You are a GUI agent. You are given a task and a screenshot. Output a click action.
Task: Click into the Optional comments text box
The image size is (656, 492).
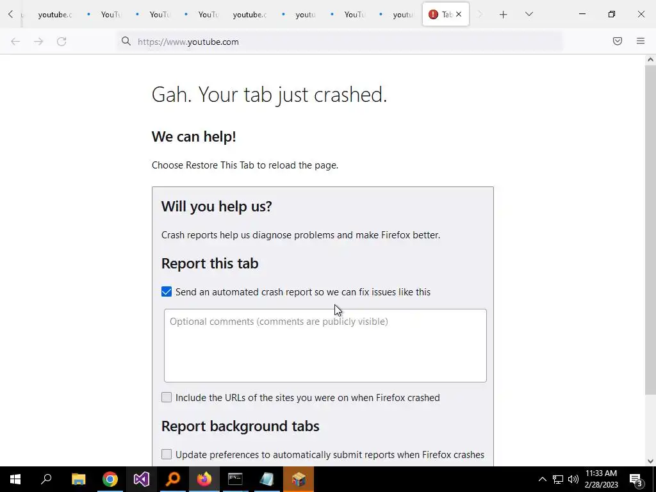[x=325, y=345]
